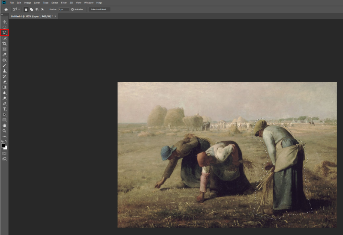This screenshot has width=343, height=235.
Task: Select the Zoom tool
Action: [4, 131]
